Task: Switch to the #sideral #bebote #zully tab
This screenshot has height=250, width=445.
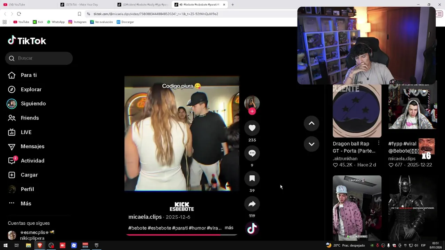Action: click(143, 5)
